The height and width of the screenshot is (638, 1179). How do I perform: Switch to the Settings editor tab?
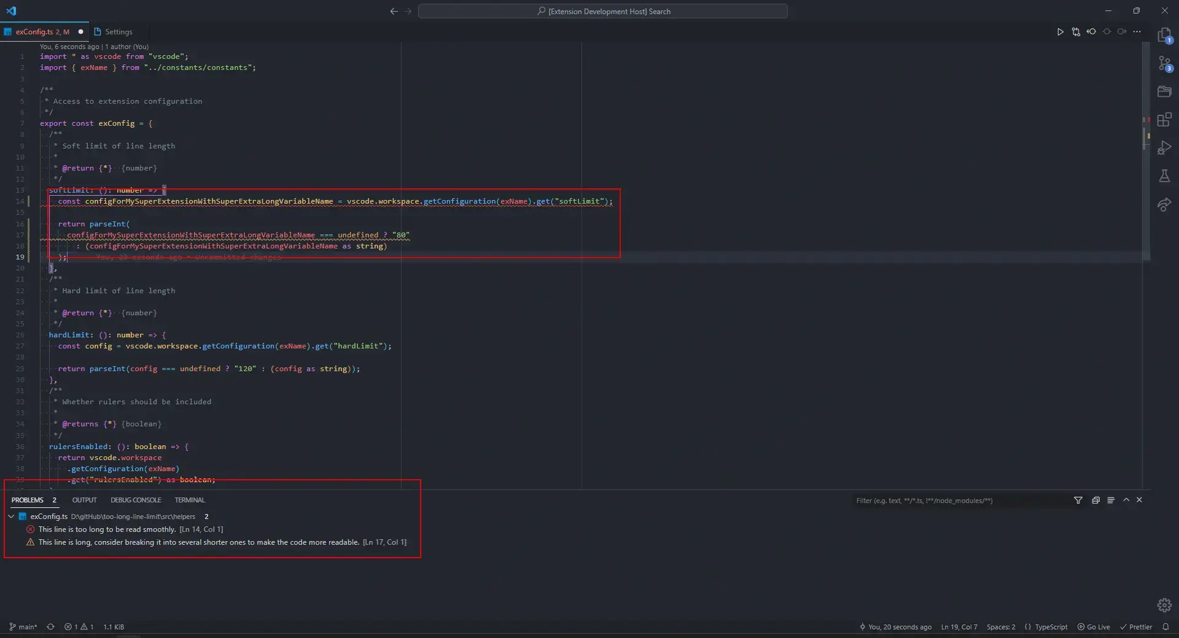click(x=114, y=32)
